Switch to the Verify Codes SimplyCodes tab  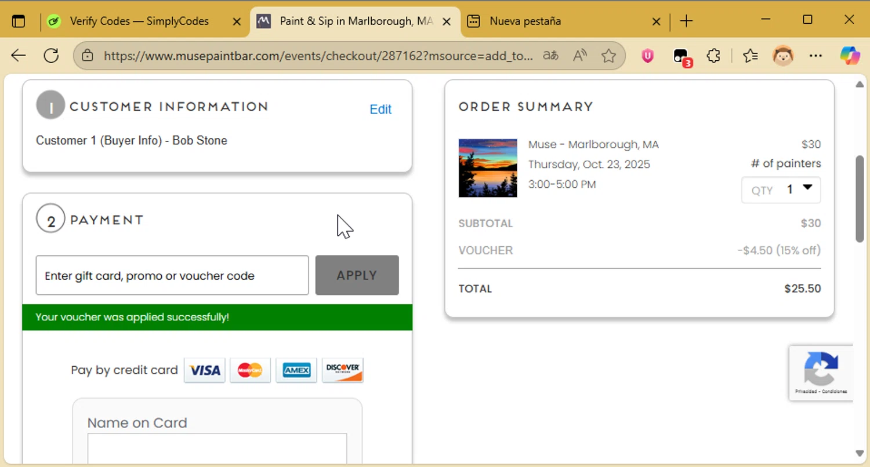click(x=139, y=21)
